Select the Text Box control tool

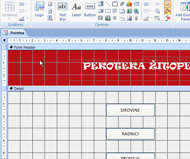pyautogui.click(x=63, y=11)
